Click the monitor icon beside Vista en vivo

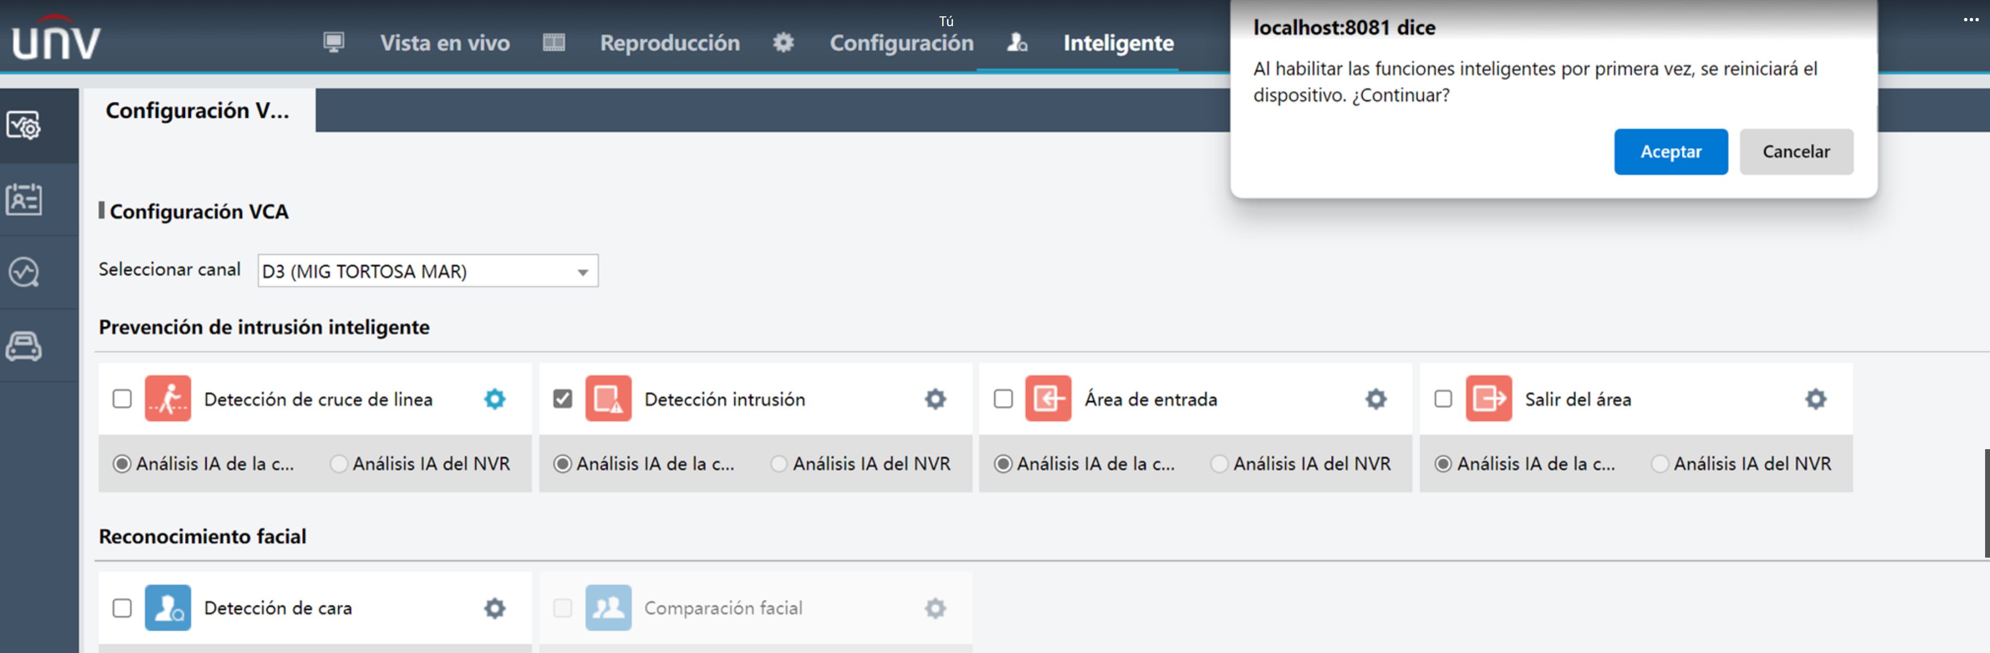tap(334, 41)
